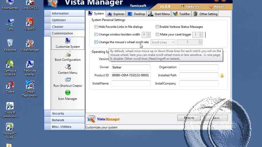Click the Updates button in the header

click(x=190, y=7)
